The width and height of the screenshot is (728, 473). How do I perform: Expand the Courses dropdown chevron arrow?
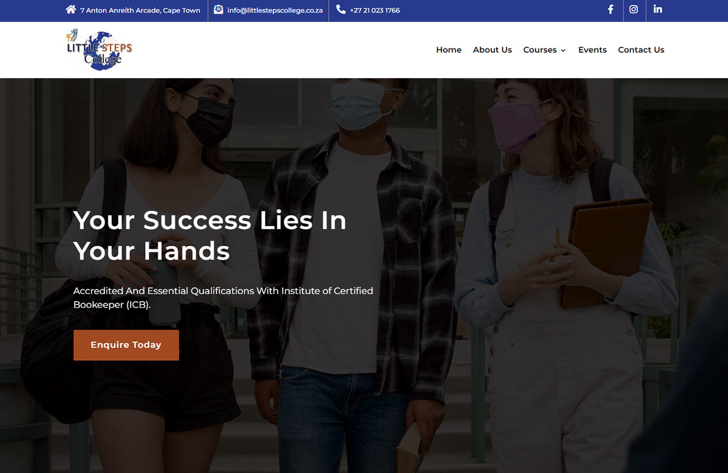pos(563,50)
